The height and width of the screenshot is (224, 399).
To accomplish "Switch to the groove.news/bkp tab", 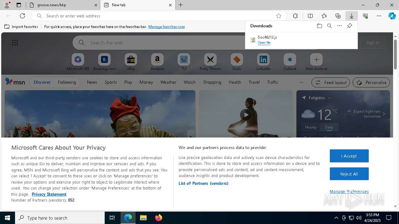I will point(63,5).
